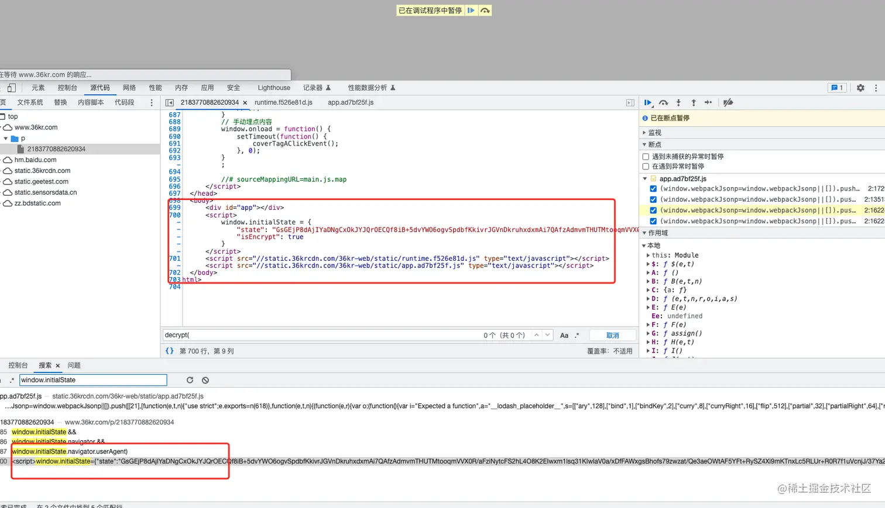Toggle device toolbar icon
The width and height of the screenshot is (885, 508).
11,88
